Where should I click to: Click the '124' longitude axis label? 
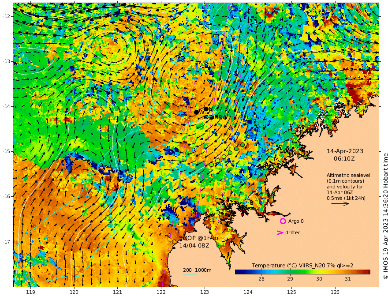pos(248,292)
